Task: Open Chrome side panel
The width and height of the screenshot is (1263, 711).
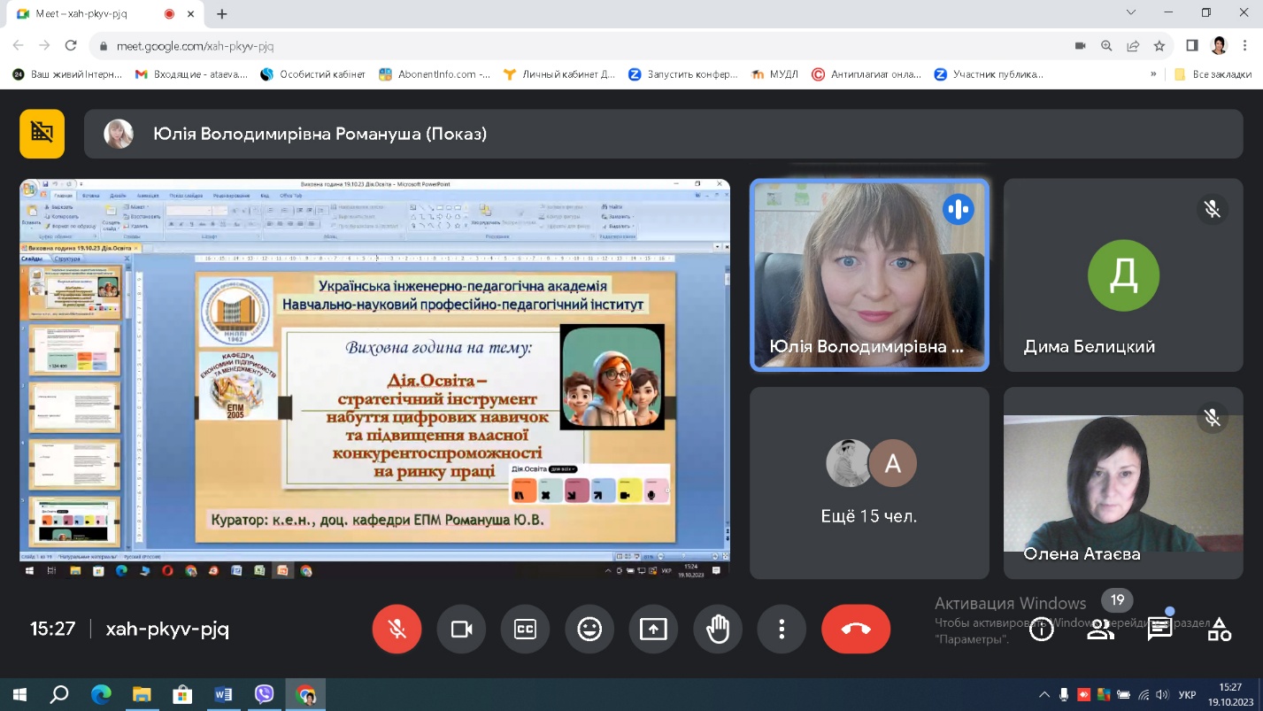Action: tap(1192, 46)
